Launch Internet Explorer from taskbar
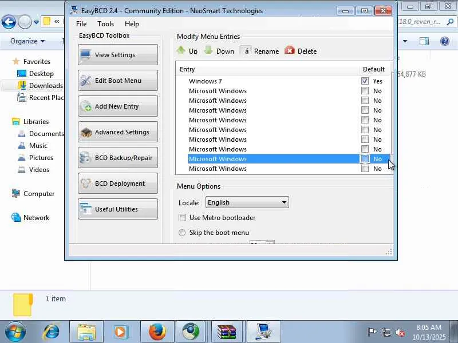 click(51, 332)
